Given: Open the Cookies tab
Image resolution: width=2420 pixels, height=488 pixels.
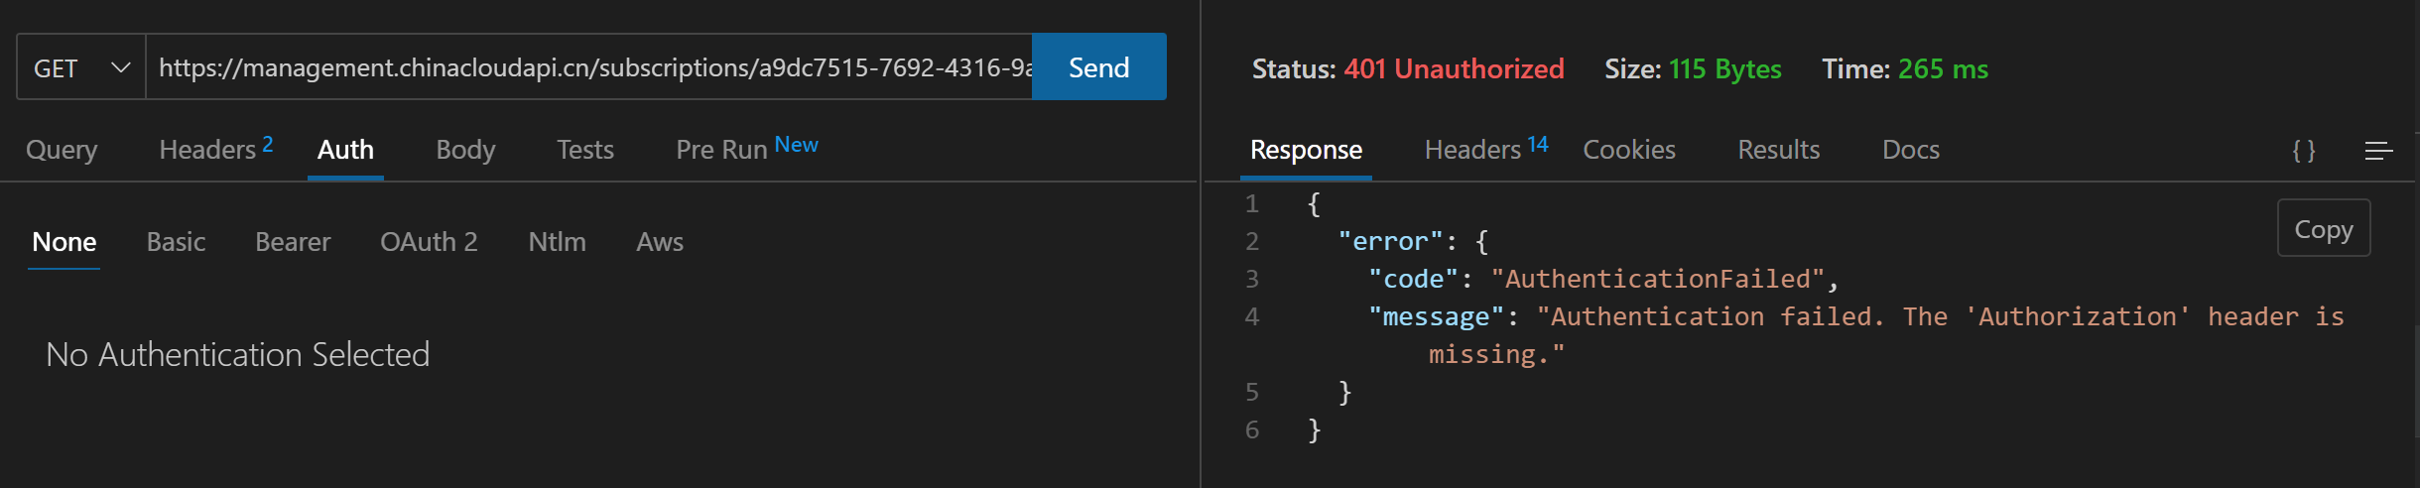Looking at the screenshot, I should (1629, 150).
